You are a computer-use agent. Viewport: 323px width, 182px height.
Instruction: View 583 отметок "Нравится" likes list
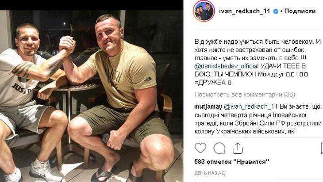(232, 162)
